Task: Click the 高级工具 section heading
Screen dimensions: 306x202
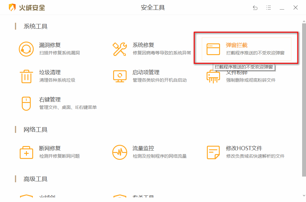Action: tap(36, 179)
